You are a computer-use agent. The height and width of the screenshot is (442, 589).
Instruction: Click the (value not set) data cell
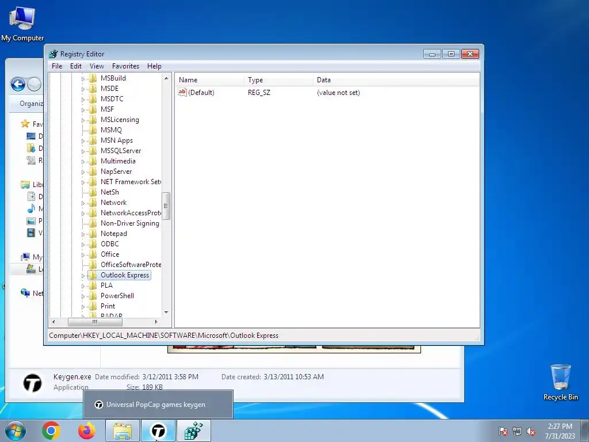(338, 93)
